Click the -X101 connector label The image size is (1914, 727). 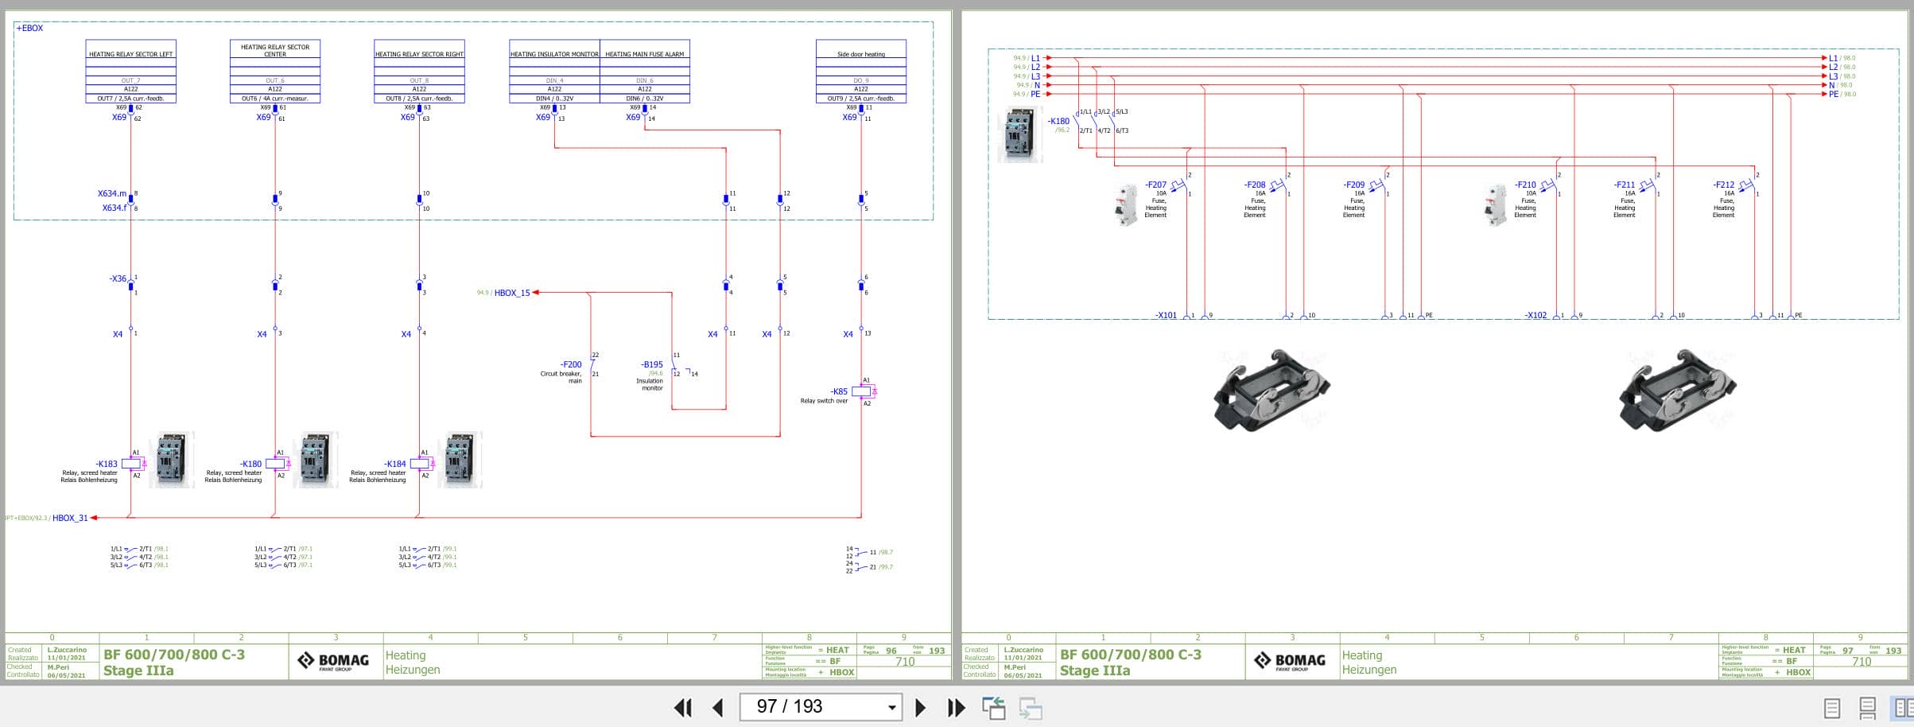click(1166, 314)
